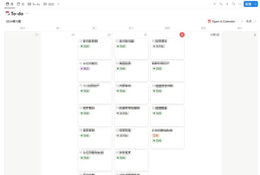Open the view settings three-dot menu
Image resolution: width=260 pixels, height=175 pixels.
click(240, 4)
